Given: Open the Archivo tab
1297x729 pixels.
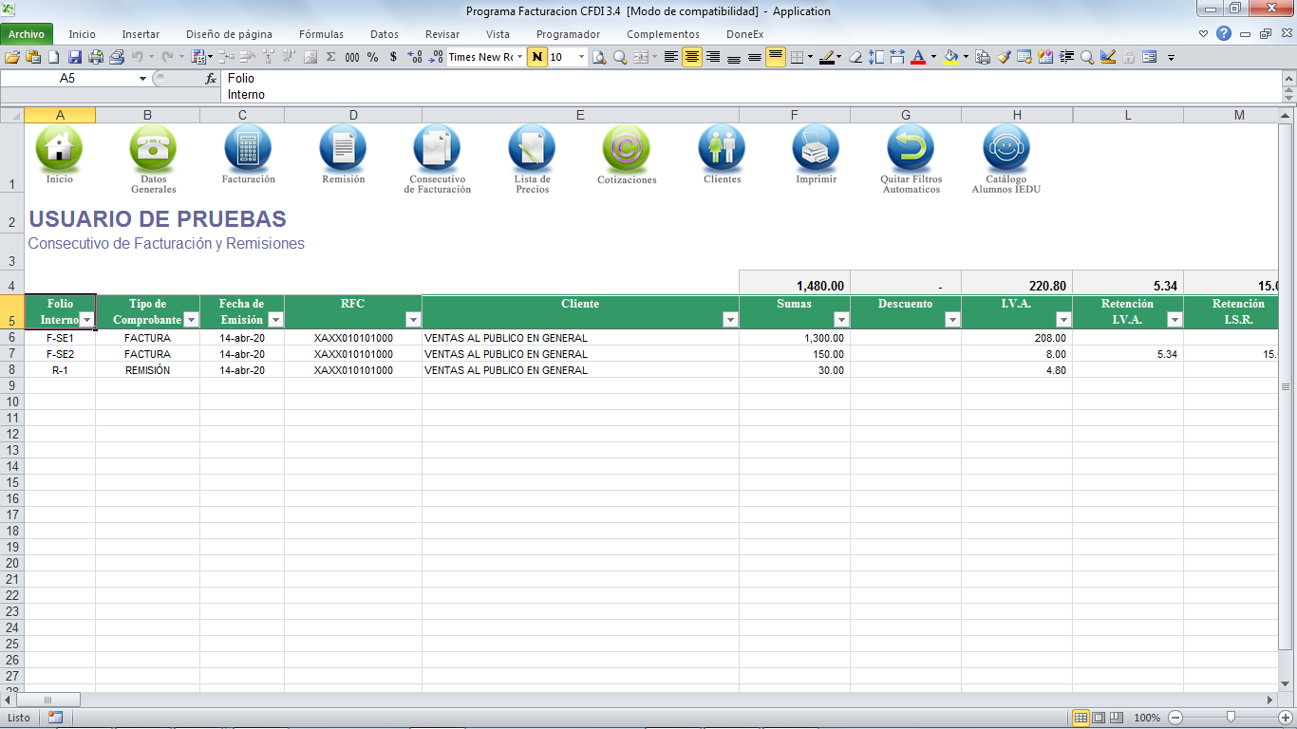Looking at the screenshot, I should click(27, 34).
